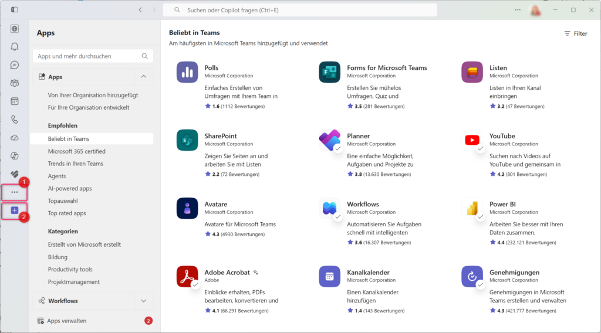Click the Workflows section header label
The height and width of the screenshot is (333, 601).
point(63,301)
